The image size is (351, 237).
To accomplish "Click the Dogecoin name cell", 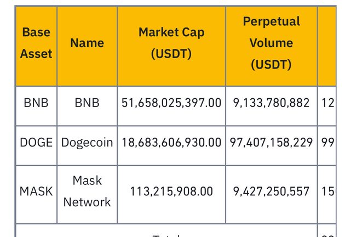I will click(x=87, y=142).
